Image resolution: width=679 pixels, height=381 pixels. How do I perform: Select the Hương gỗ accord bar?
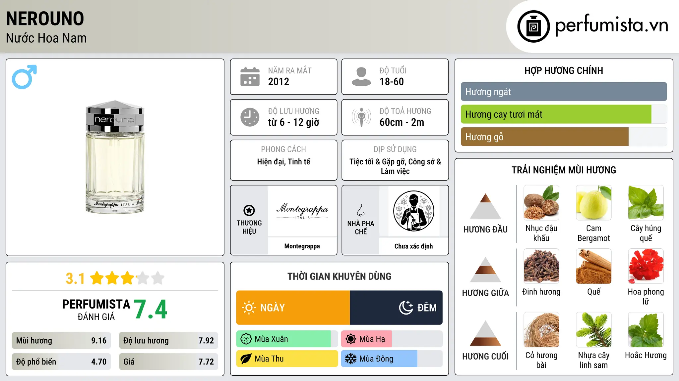click(564, 137)
